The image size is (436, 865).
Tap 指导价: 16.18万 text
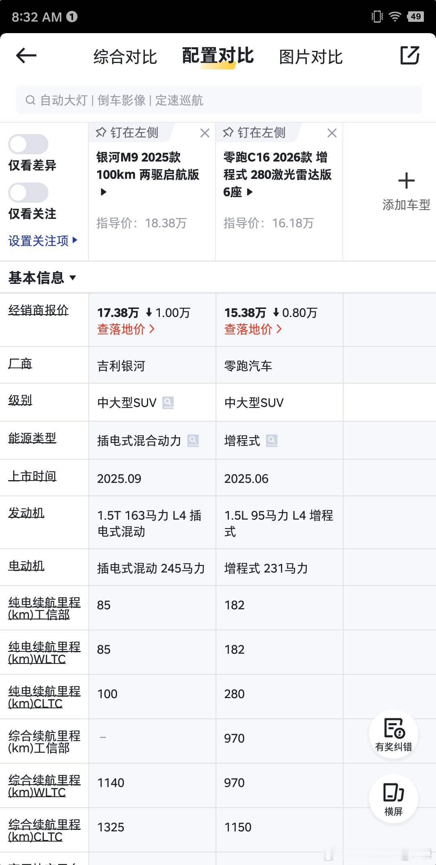(268, 223)
